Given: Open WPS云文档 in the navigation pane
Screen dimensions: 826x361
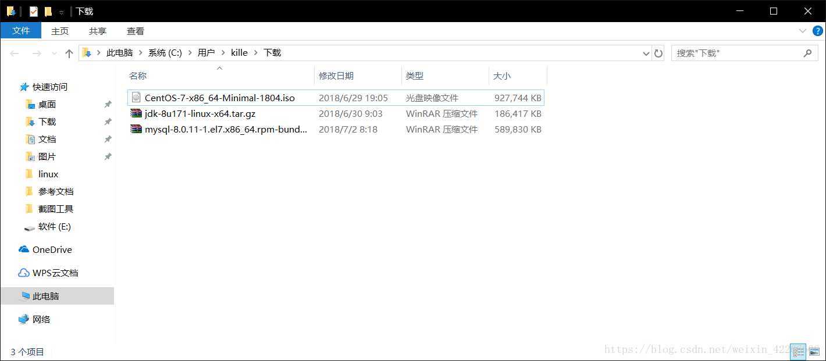Looking at the screenshot, I should coord(55,273).
